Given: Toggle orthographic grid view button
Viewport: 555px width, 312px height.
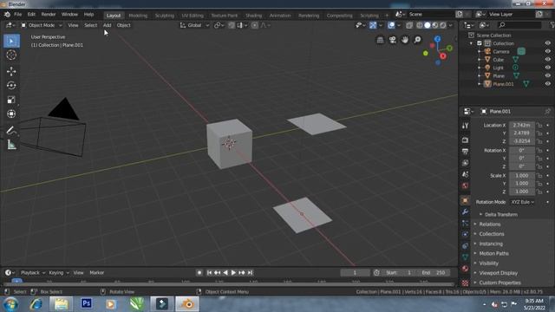Looking at the screenshot, I should pos(380,40).
